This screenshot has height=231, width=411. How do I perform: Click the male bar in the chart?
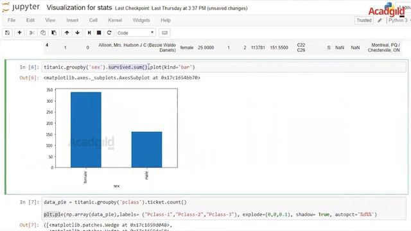[x=146, y=150]
